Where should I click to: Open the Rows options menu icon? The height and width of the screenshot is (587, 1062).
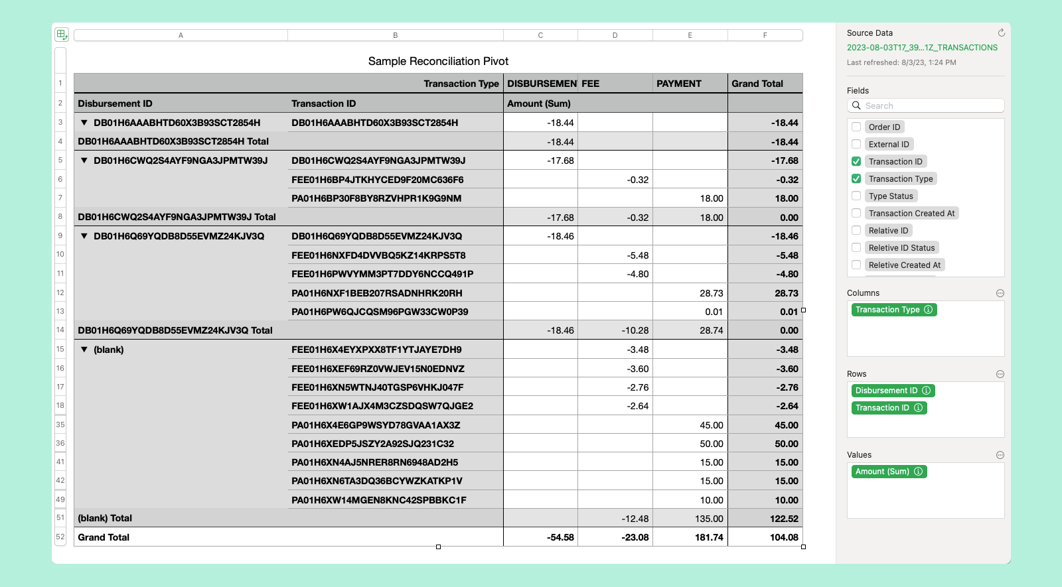[1000, 374]
